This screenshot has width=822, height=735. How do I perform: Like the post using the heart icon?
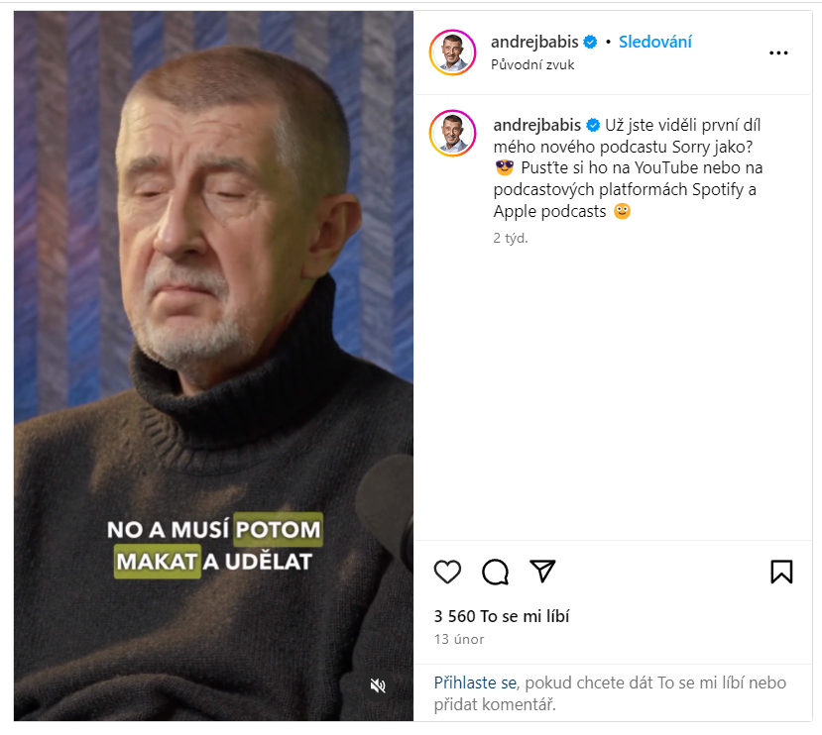447,572
